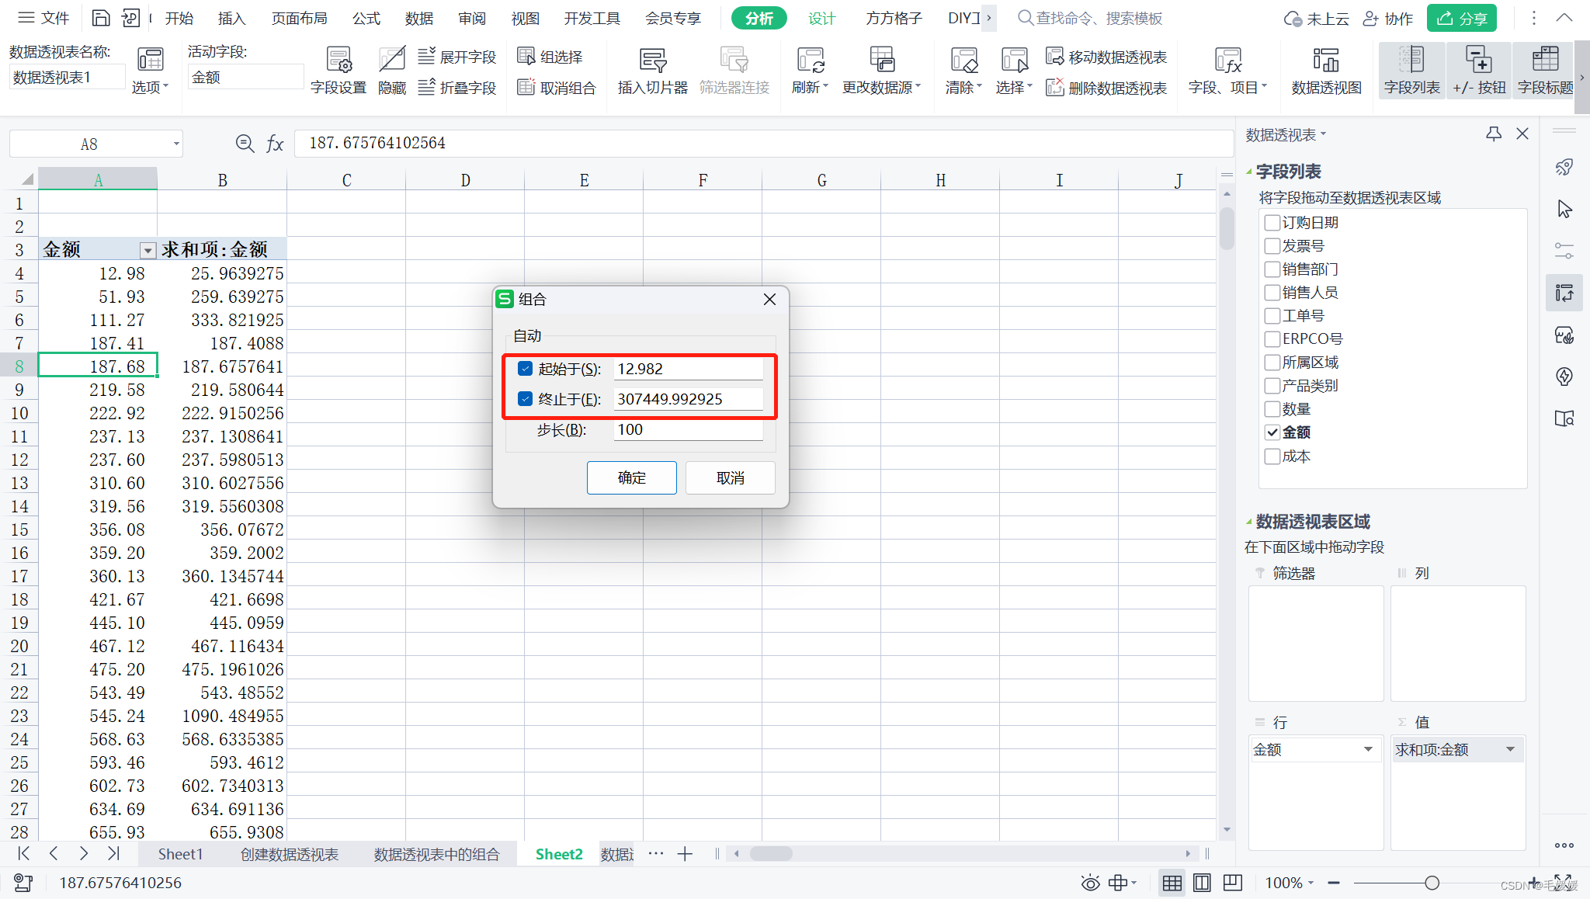Check the 产品类别 field checkbox
Viewport: 1590px width, 899px height.
click(x=1272, y=386)
